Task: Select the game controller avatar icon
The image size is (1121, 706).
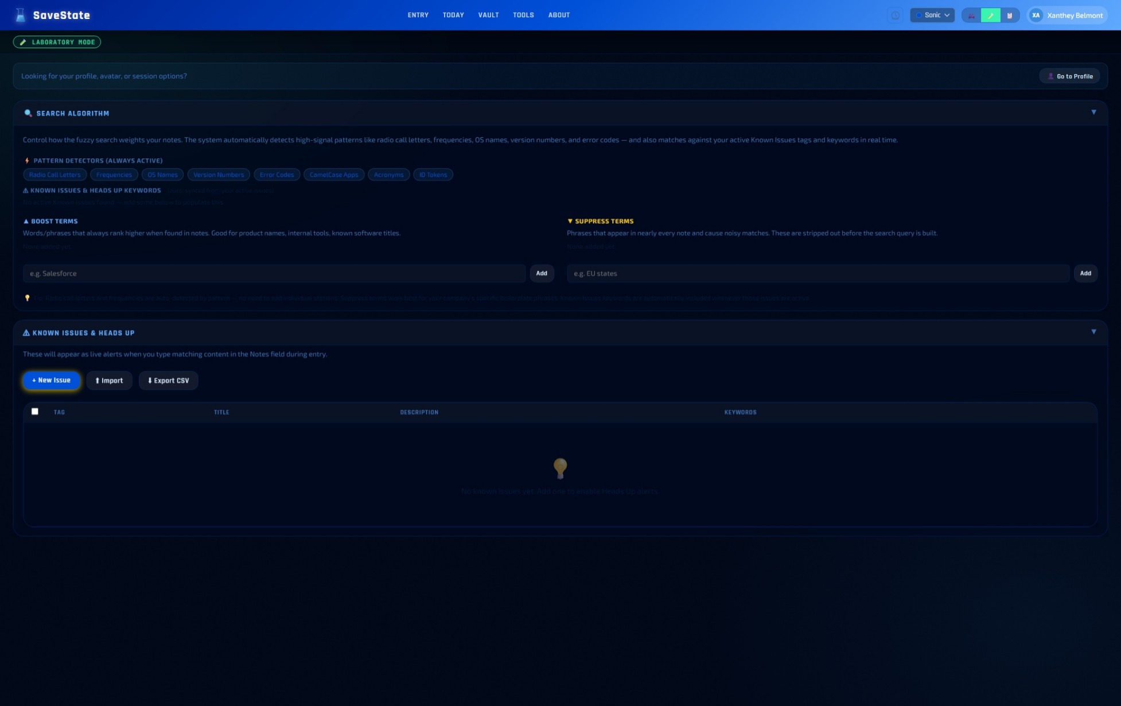Action: click(x=972, y=15)
